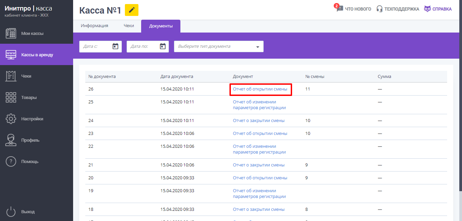This screenshot has height=221, width=462.
Task: Click the chat bubble notification icon
Action: 339,9
